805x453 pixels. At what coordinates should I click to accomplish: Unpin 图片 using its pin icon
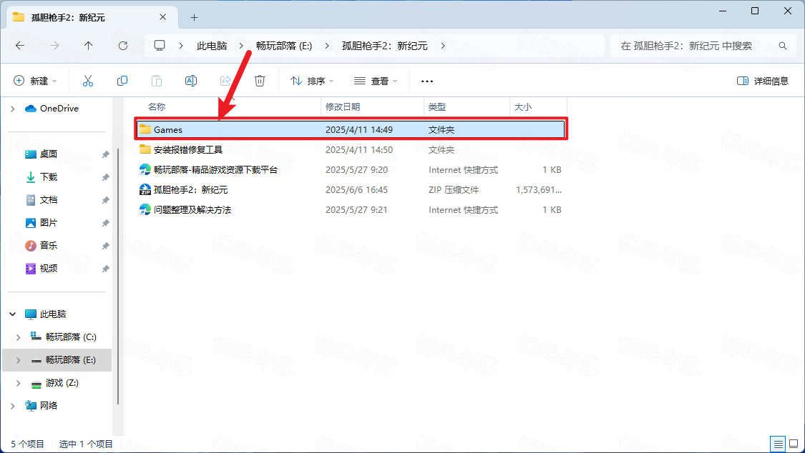[105, 223]
